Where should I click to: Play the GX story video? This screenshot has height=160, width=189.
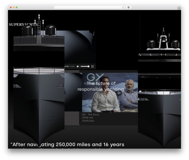coord(119,93)
